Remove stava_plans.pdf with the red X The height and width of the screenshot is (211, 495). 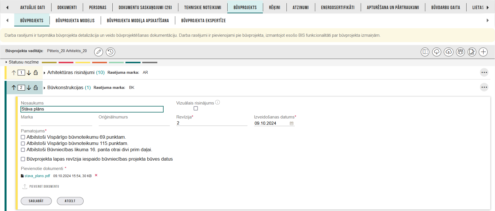96,175
